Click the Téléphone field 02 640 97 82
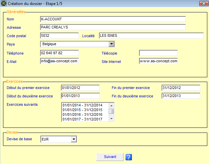Image resolution: width=209 pixels, height=164 pixels. point(60,53)
